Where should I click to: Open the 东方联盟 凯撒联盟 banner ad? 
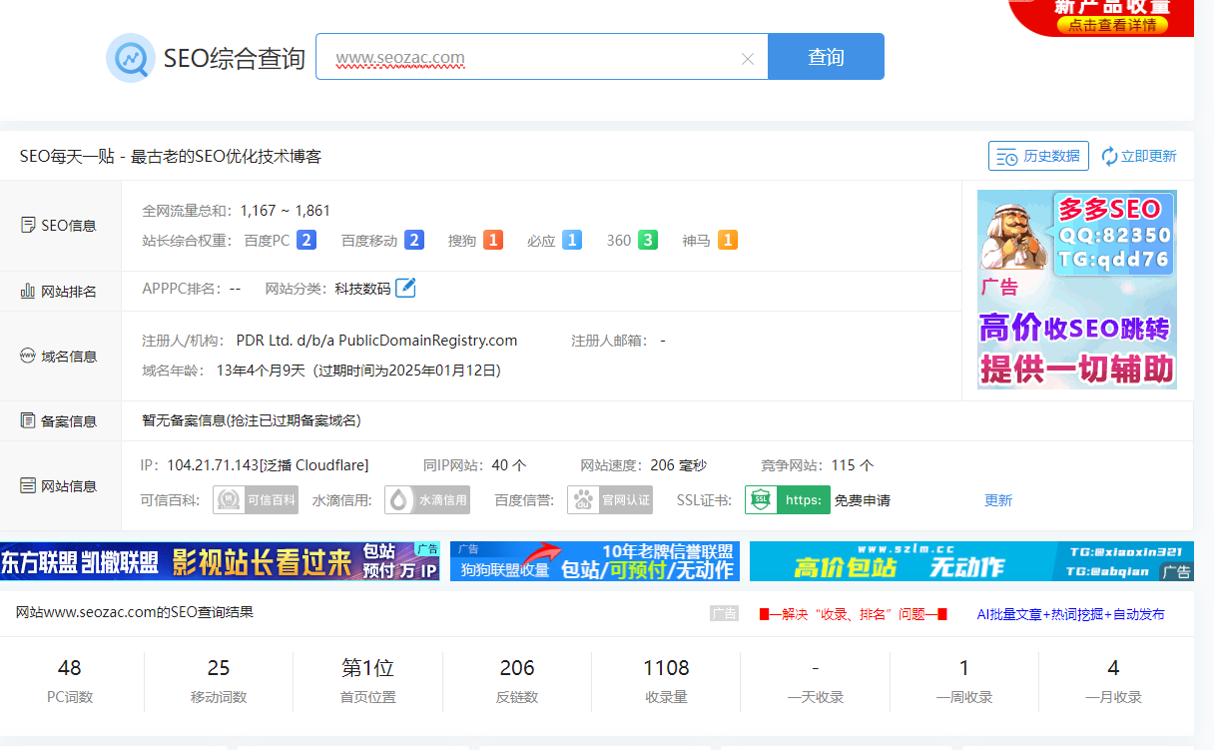[x=220, y=561]
